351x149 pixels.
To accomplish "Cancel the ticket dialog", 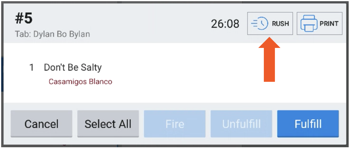I will 41,124.
